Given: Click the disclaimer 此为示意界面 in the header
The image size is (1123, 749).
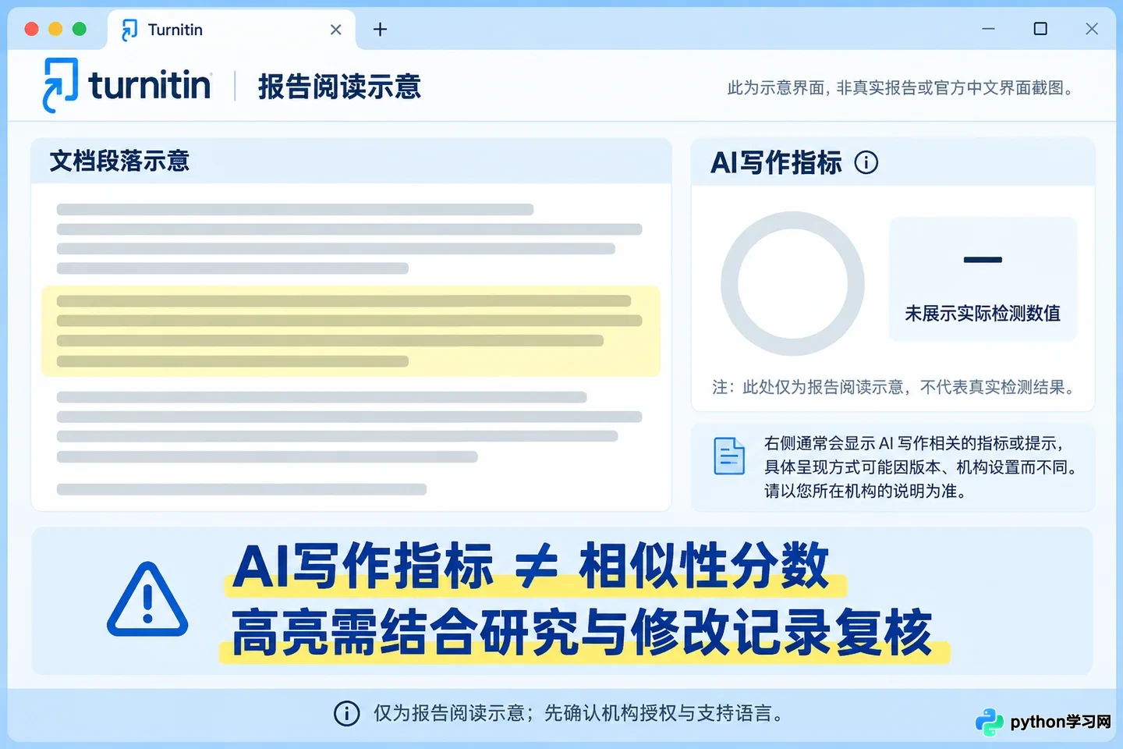Looking at the screenshot, I should coord(902,88).
